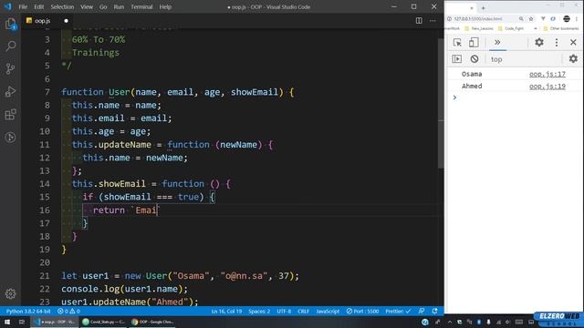Show hidden system tray icons

[x=450, y=322]
